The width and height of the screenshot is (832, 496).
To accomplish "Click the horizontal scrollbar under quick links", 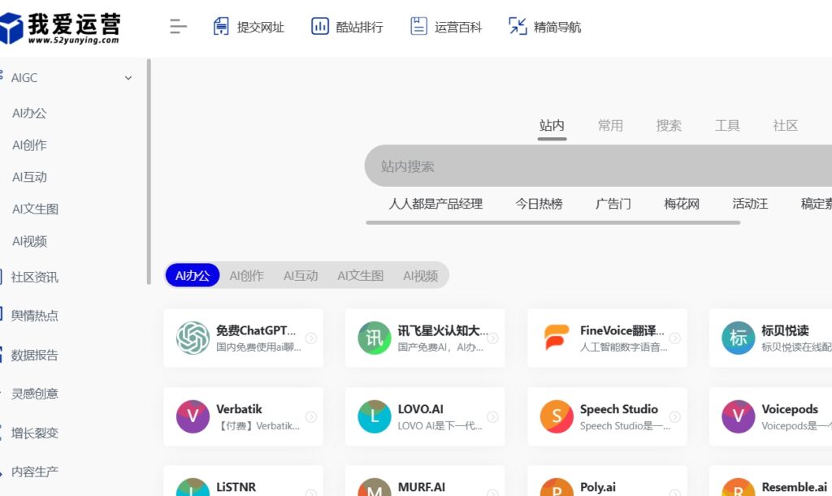I will pyautogui.click(x=552, y=222).
